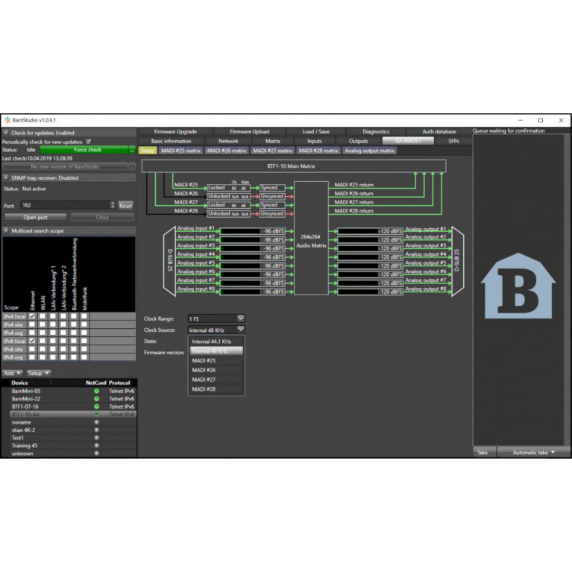Open the Clock Range dropdown
The width and height of the screenshot is (572, 572).
click(x=216, y=318)
